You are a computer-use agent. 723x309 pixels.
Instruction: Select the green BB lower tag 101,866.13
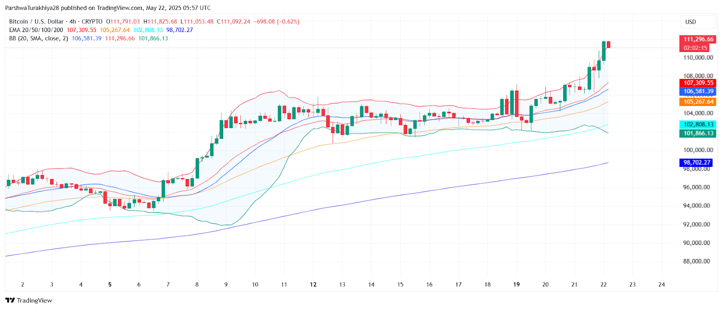click(x=698, y=133)
